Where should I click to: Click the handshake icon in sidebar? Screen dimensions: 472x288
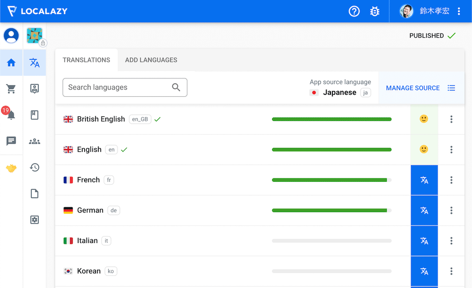[11, 168]
